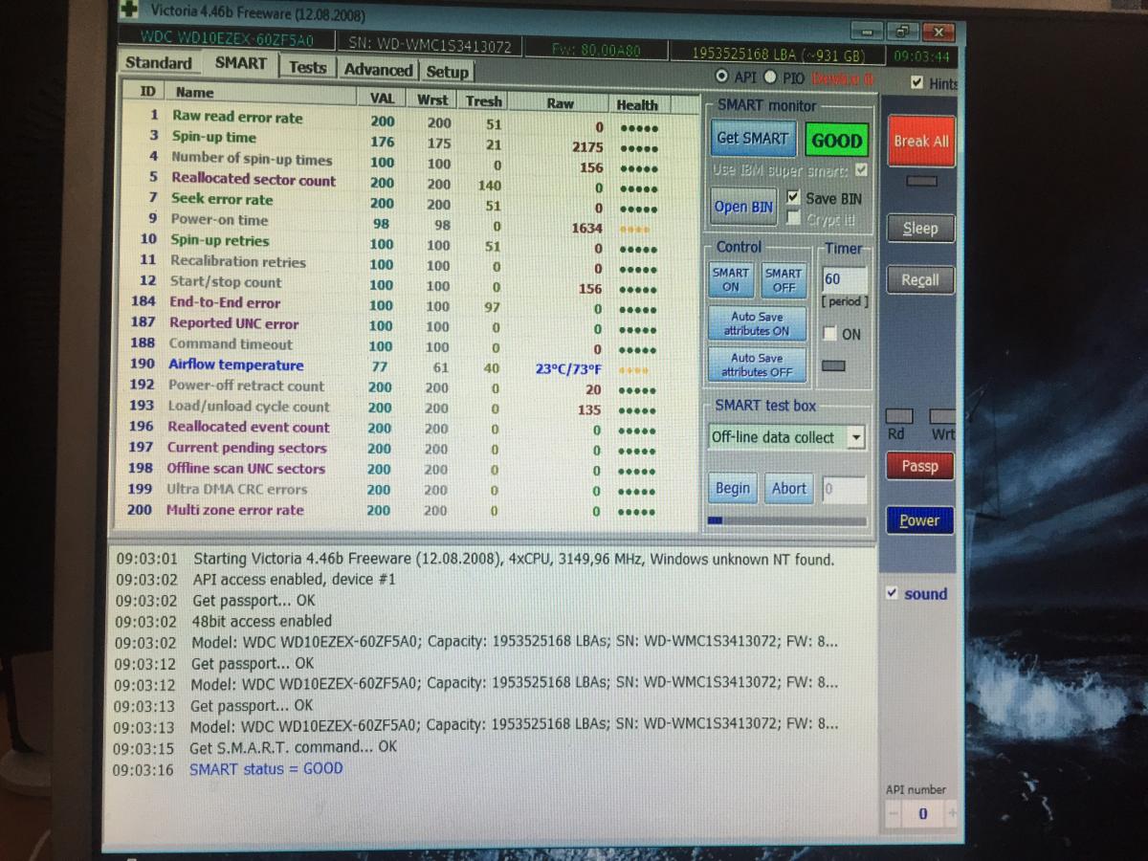The width and height of the screenshot is (1148, 861).
Task: Uncheck the Save BIN checkbox
Action: pos(793,197)
